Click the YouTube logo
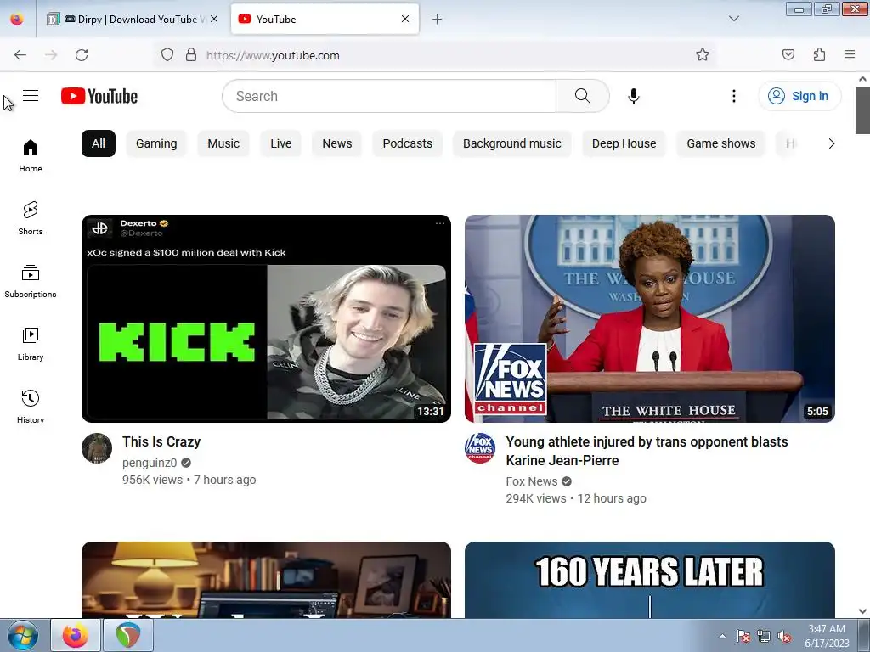 (99, 96)
